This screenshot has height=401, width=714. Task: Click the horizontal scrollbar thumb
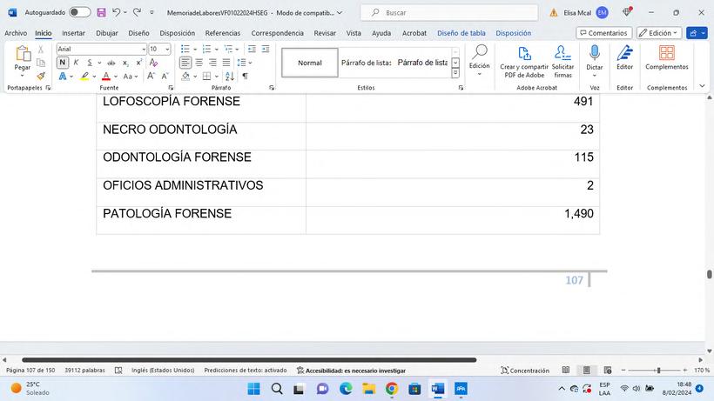(x=249, y=359)
